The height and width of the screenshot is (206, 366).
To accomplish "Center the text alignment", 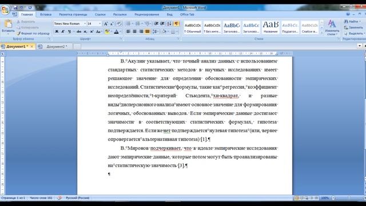I will pos(135,31).
